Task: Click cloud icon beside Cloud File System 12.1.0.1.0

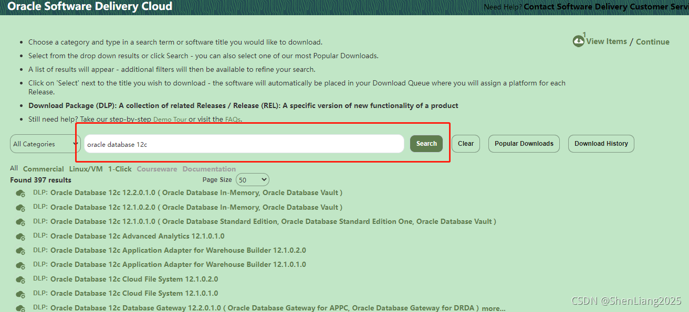Action: click(x=21, y=294)
